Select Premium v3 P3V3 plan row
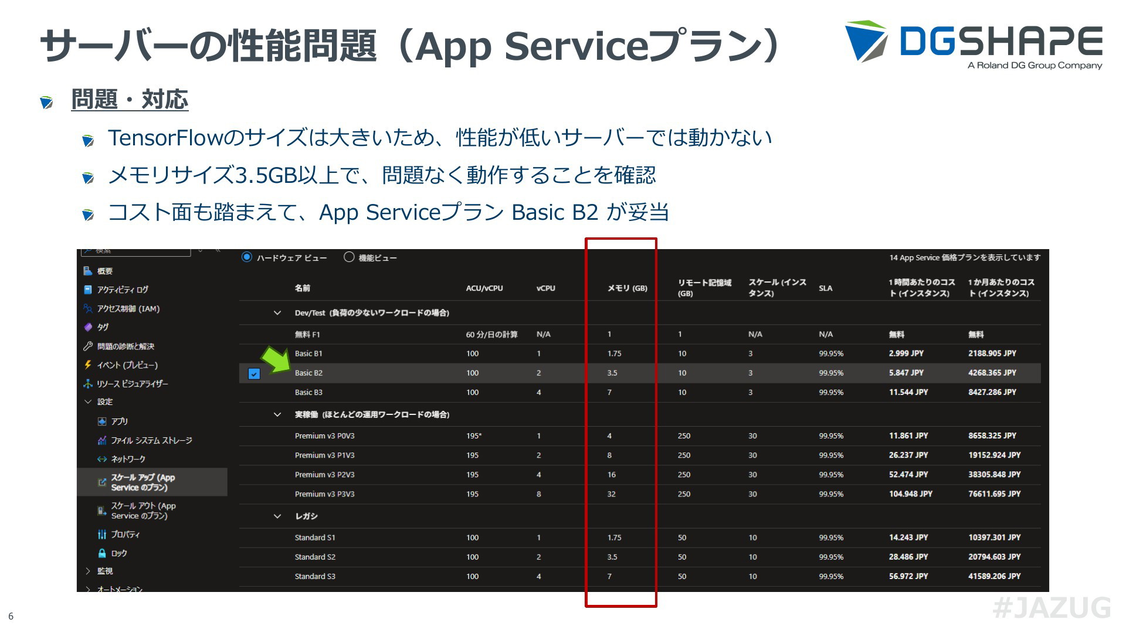The width and height of the screenshot is (1126, 633). (640, 494)
